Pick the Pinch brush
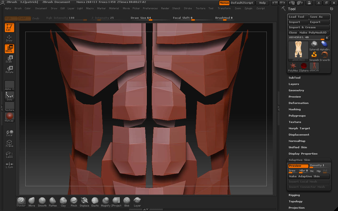The width and height of the screenshot is (338, 211). tap(74, 202)
